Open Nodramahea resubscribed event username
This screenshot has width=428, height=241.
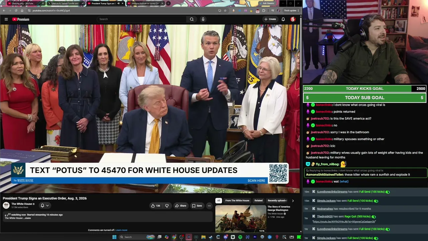pos(325,209)
